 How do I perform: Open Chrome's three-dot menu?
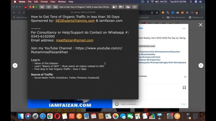pos(202,13)
